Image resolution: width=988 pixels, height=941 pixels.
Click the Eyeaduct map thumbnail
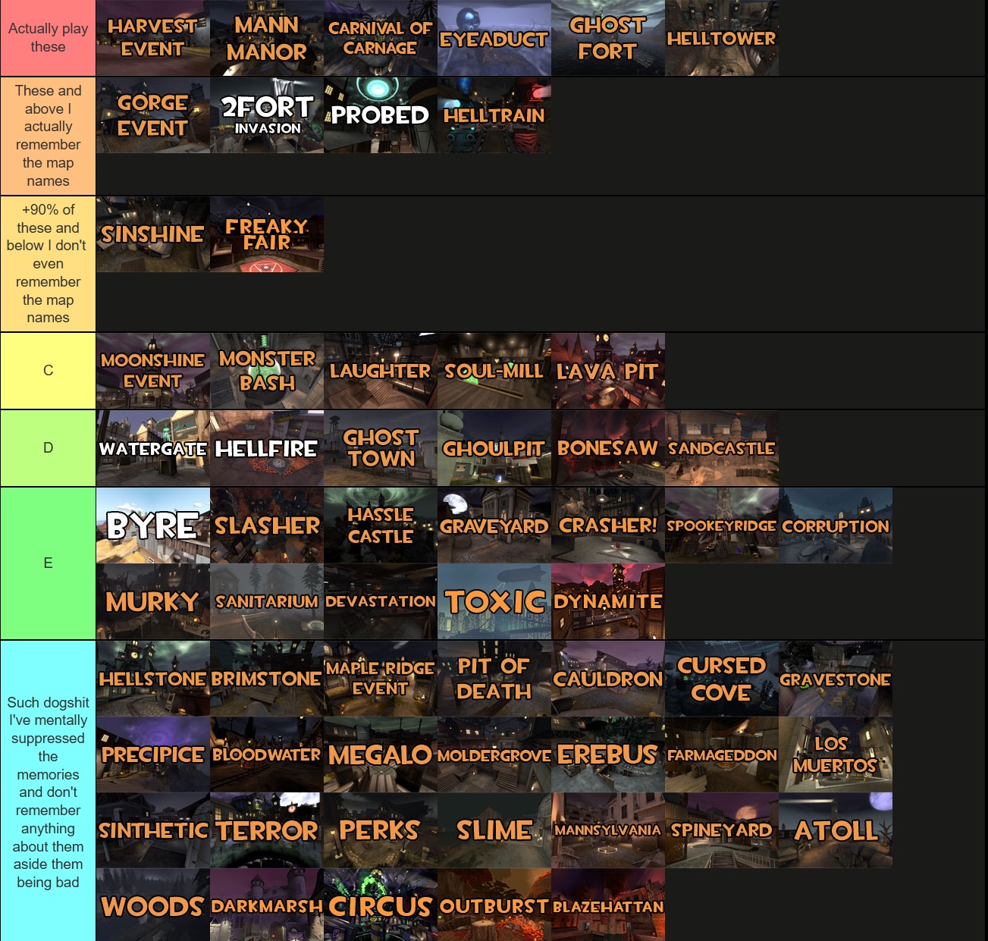pos(494,38)
